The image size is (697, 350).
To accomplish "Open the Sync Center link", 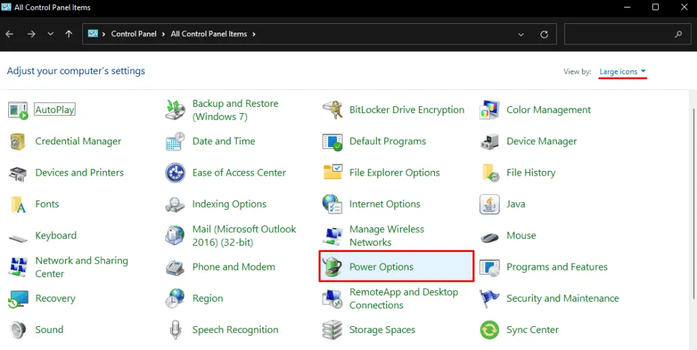I will [x=532, y=330].
